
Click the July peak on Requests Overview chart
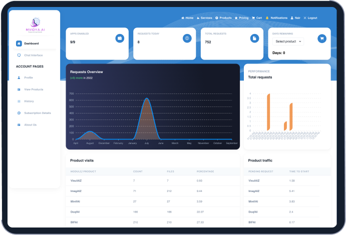147,98
